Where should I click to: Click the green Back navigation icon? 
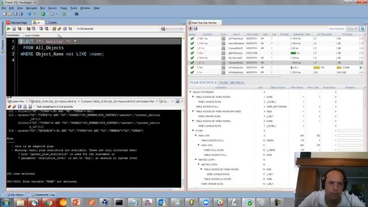coord(43,14)
